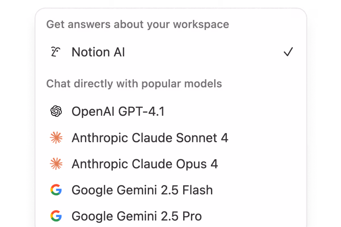Select the Google Gemini 2.5 Flash option
The height and width of the screenshot is (227, 341).
tap(142, 190)
